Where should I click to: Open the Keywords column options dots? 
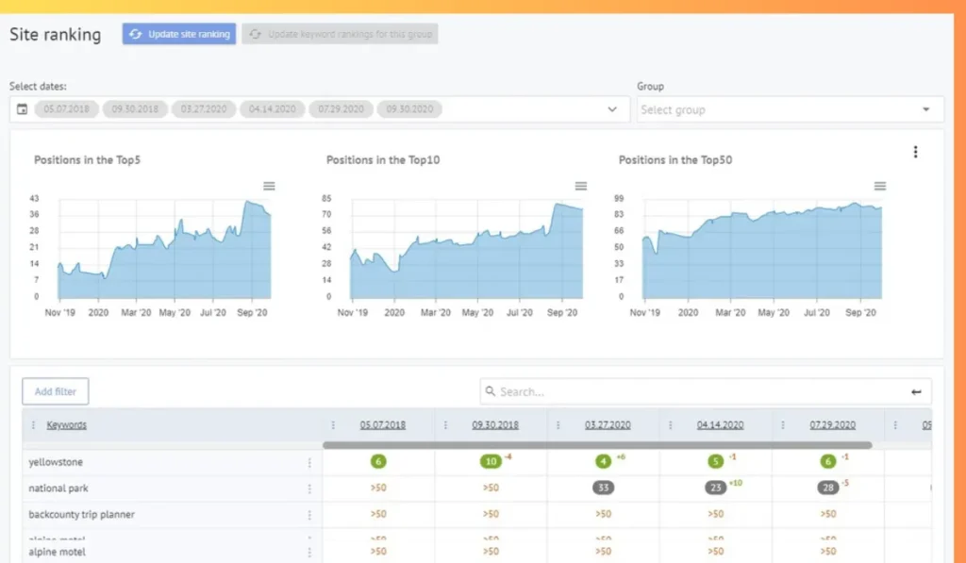pyautogui.click(x=33, y=425)
